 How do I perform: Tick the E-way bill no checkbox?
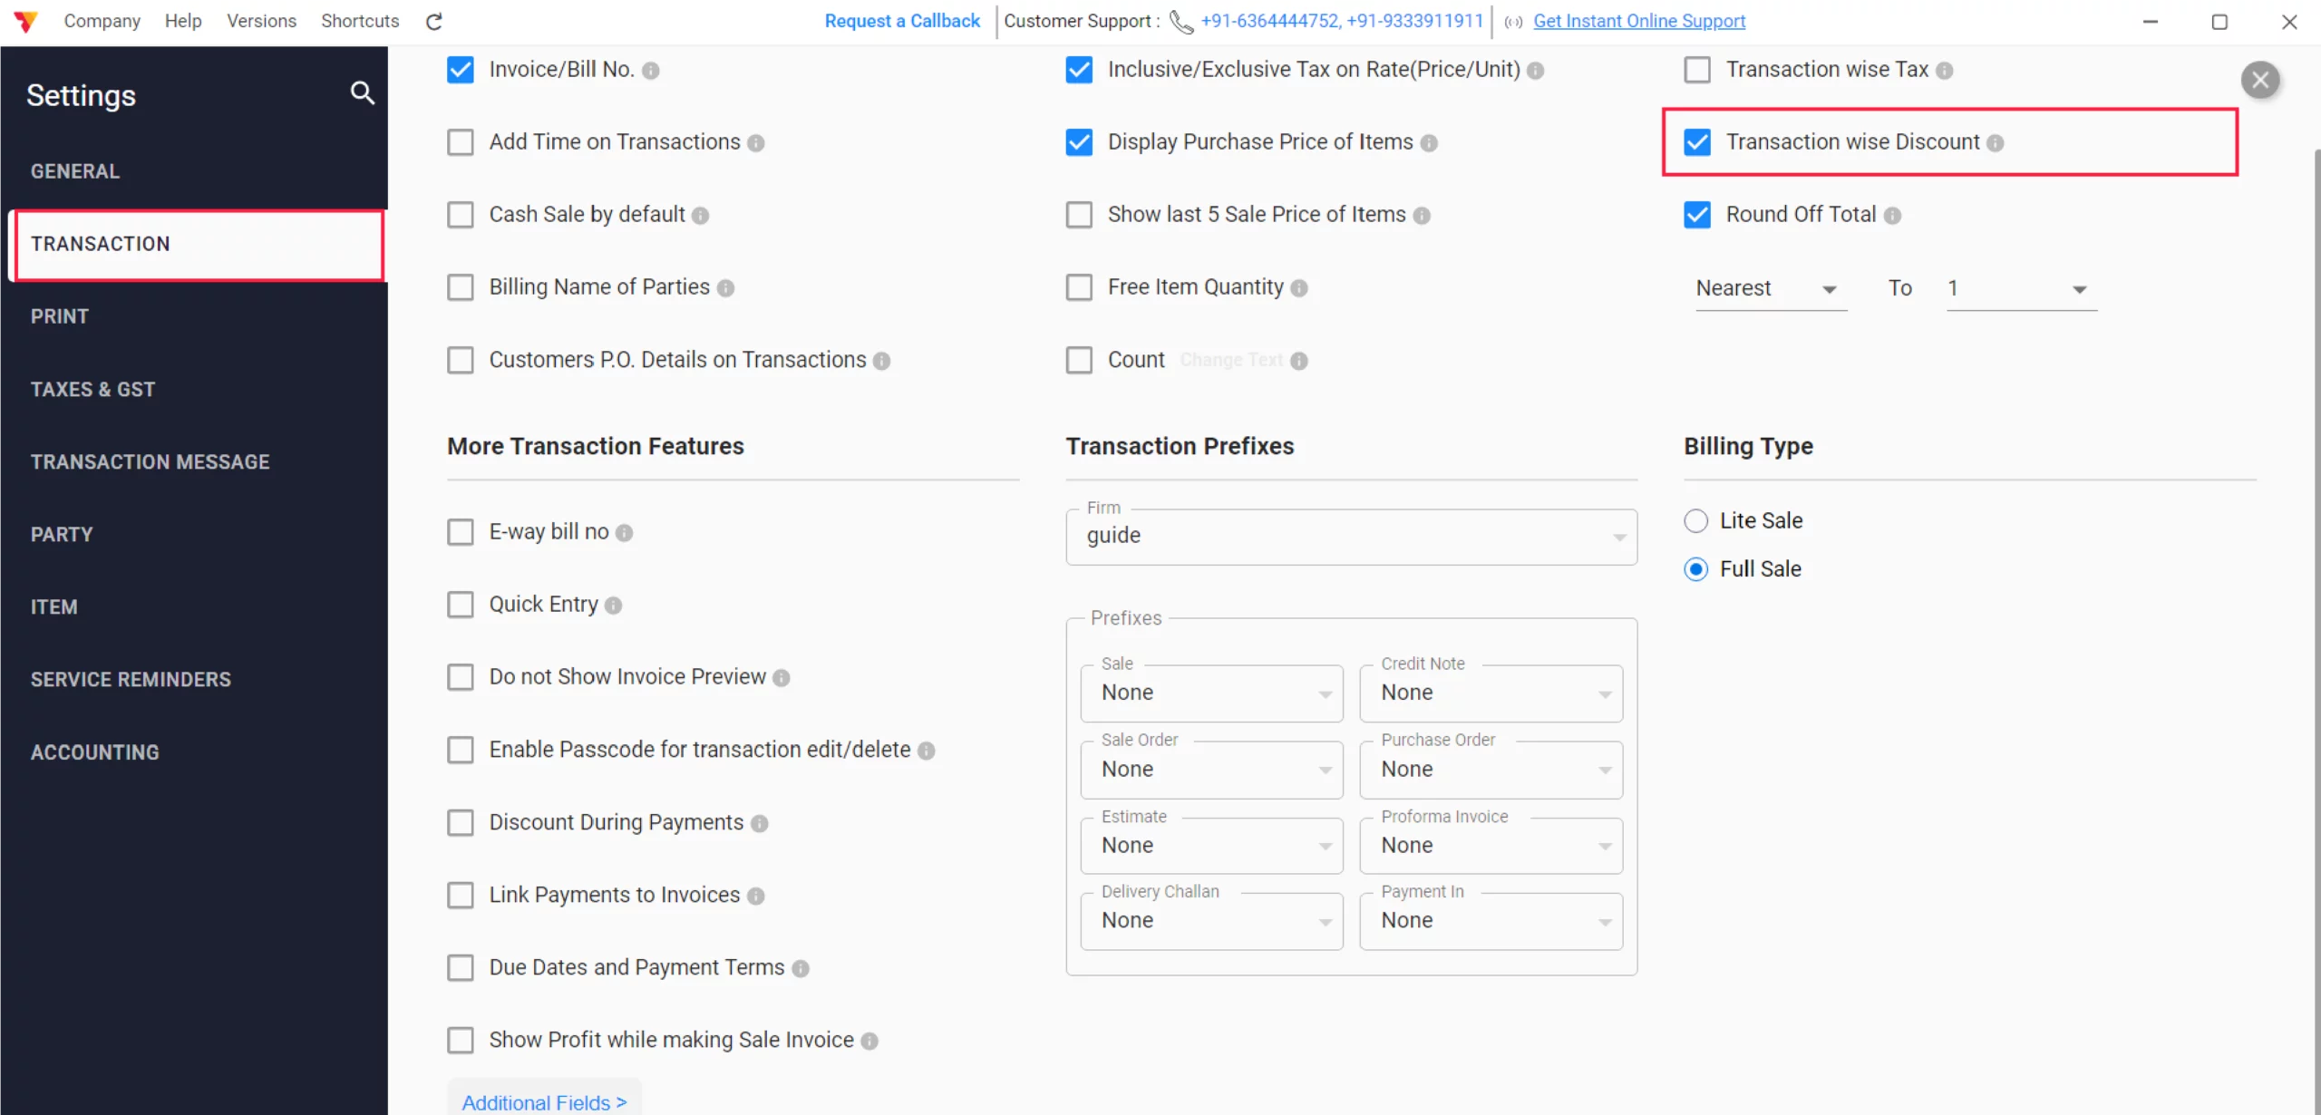[x=461, y=532]
